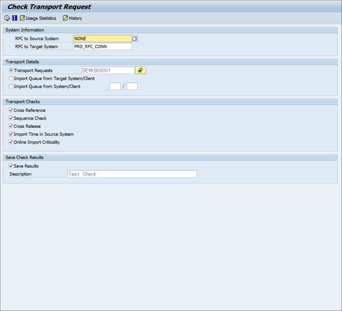The height and width of the screenshot is (311, 342).
Task: Toggle Import Time in Source System
Action: click(x=11, y=134)
